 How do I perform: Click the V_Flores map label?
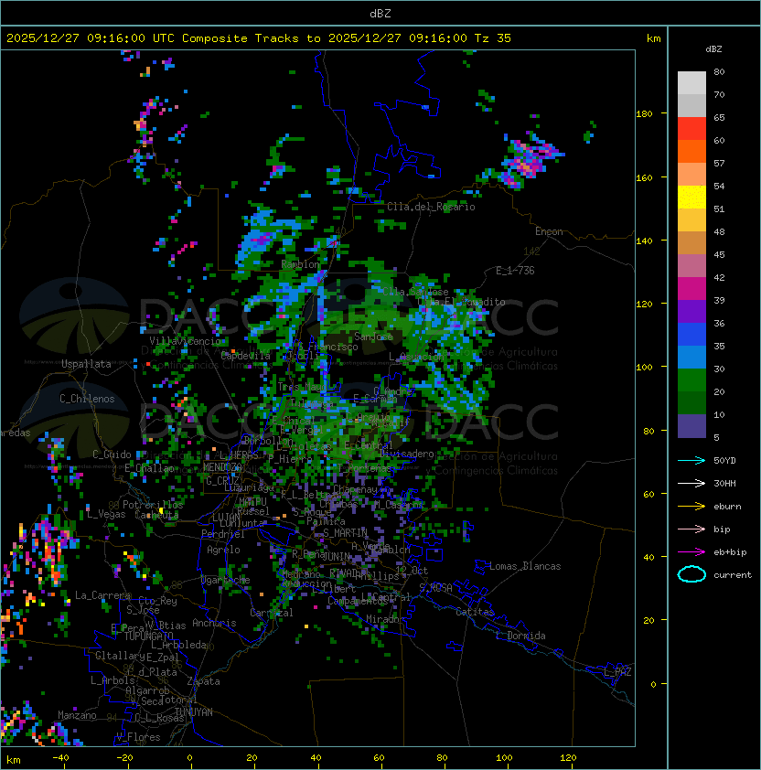138,737
